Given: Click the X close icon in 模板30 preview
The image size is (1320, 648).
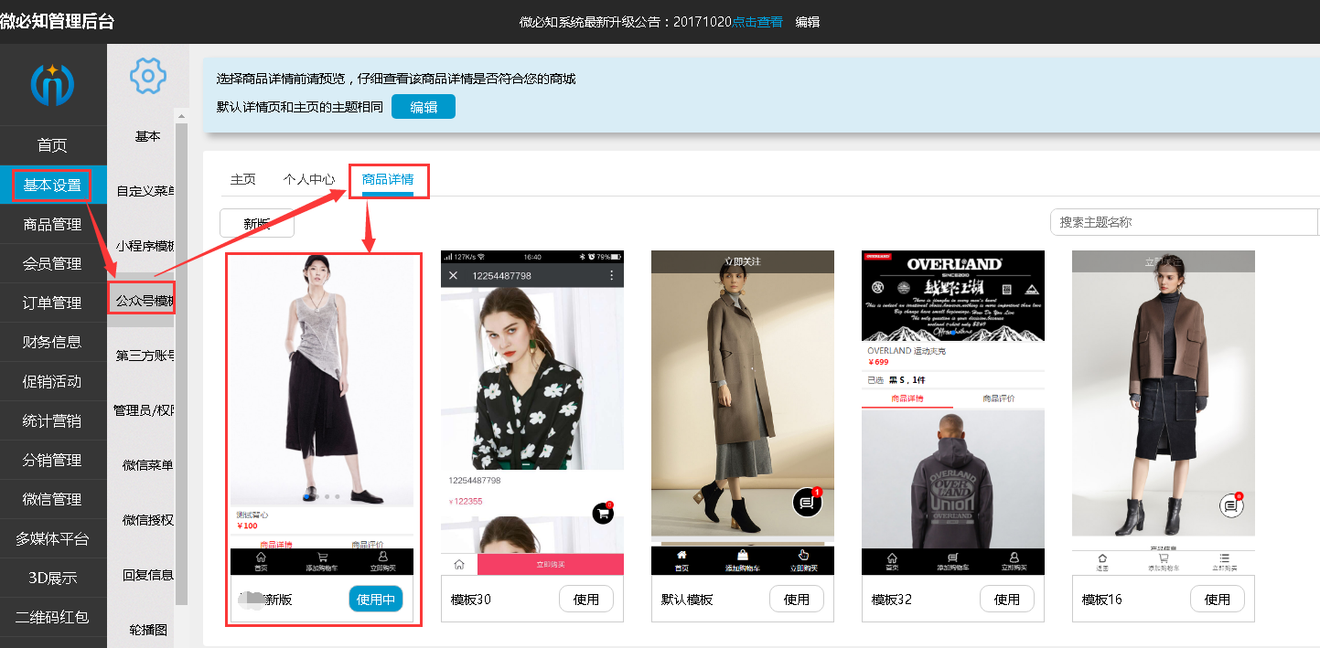Looking at the screenshot, I should 452,275.
